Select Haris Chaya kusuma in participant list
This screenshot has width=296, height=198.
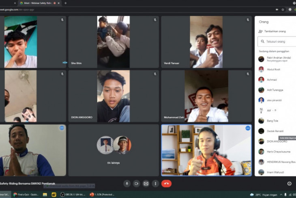point(275,152)
